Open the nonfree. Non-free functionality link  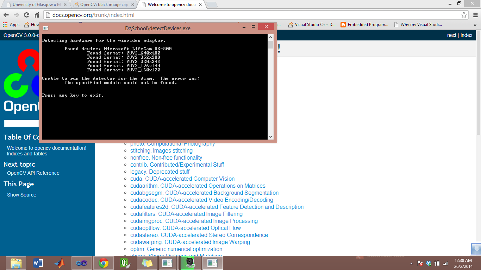[x=166, y=157]
